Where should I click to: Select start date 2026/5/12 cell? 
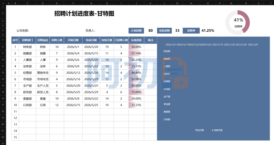click(73, 73)
